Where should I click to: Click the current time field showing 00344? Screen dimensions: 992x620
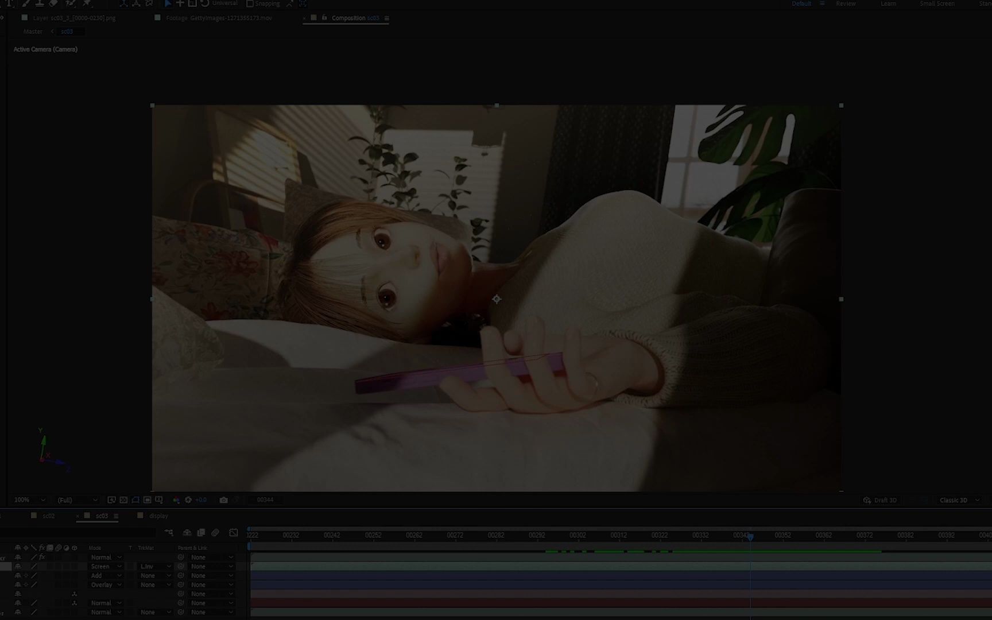265,500
